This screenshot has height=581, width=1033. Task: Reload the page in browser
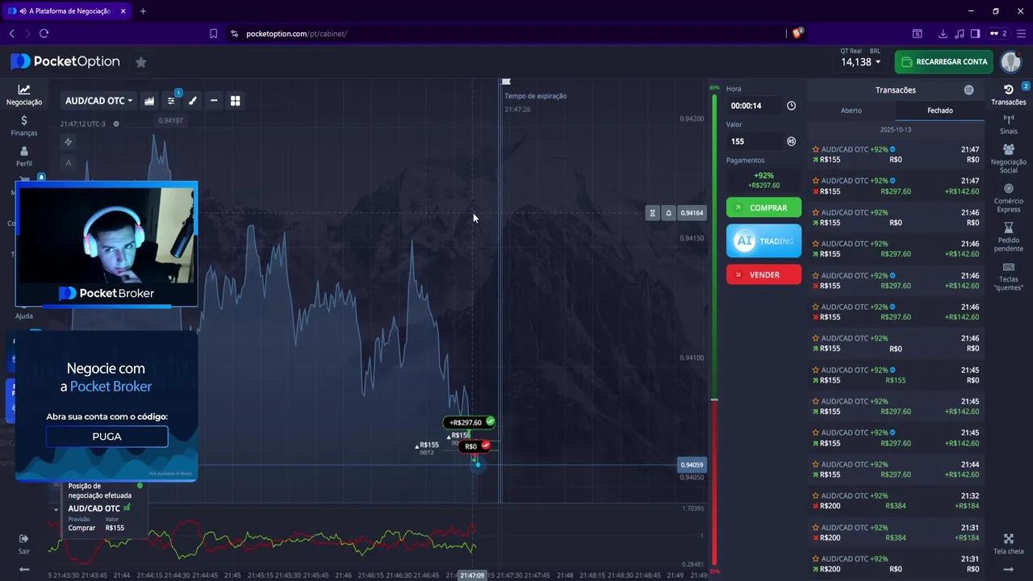44,34
